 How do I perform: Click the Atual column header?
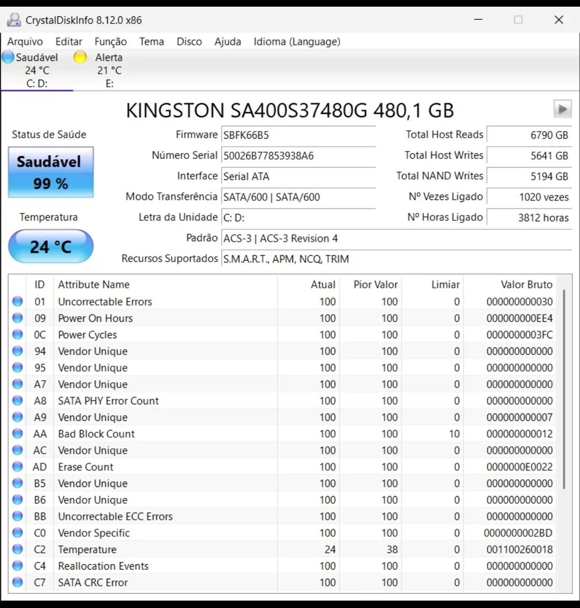[308, 285]
